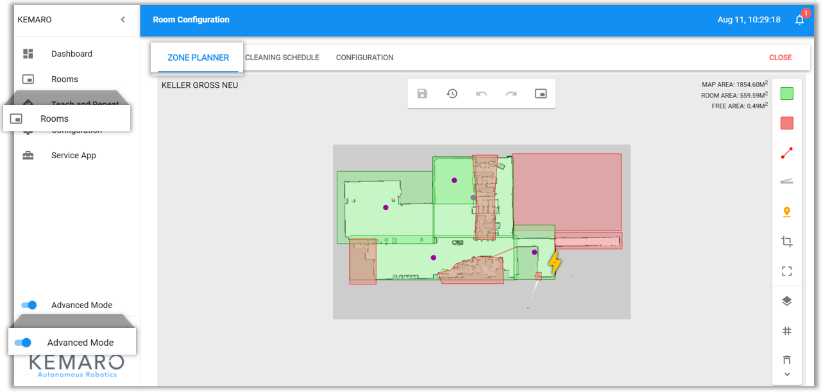Expand more tools with bottom down-chevron
The width and height of the screenshot is (823, 392).
click(787, 374)
